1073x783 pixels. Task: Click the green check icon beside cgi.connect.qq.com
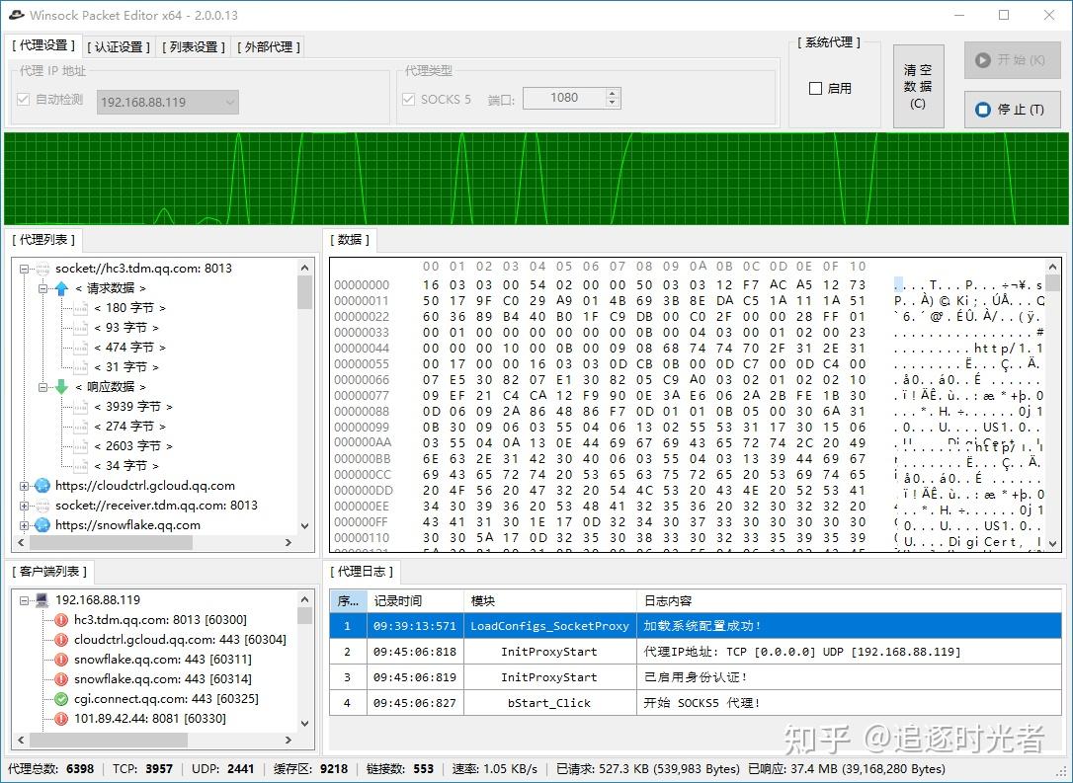point(61,698)
